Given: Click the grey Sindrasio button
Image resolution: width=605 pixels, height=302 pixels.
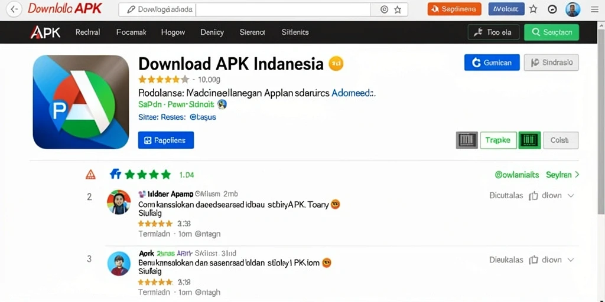Looking at the screenshot, I should pos(551,63).
